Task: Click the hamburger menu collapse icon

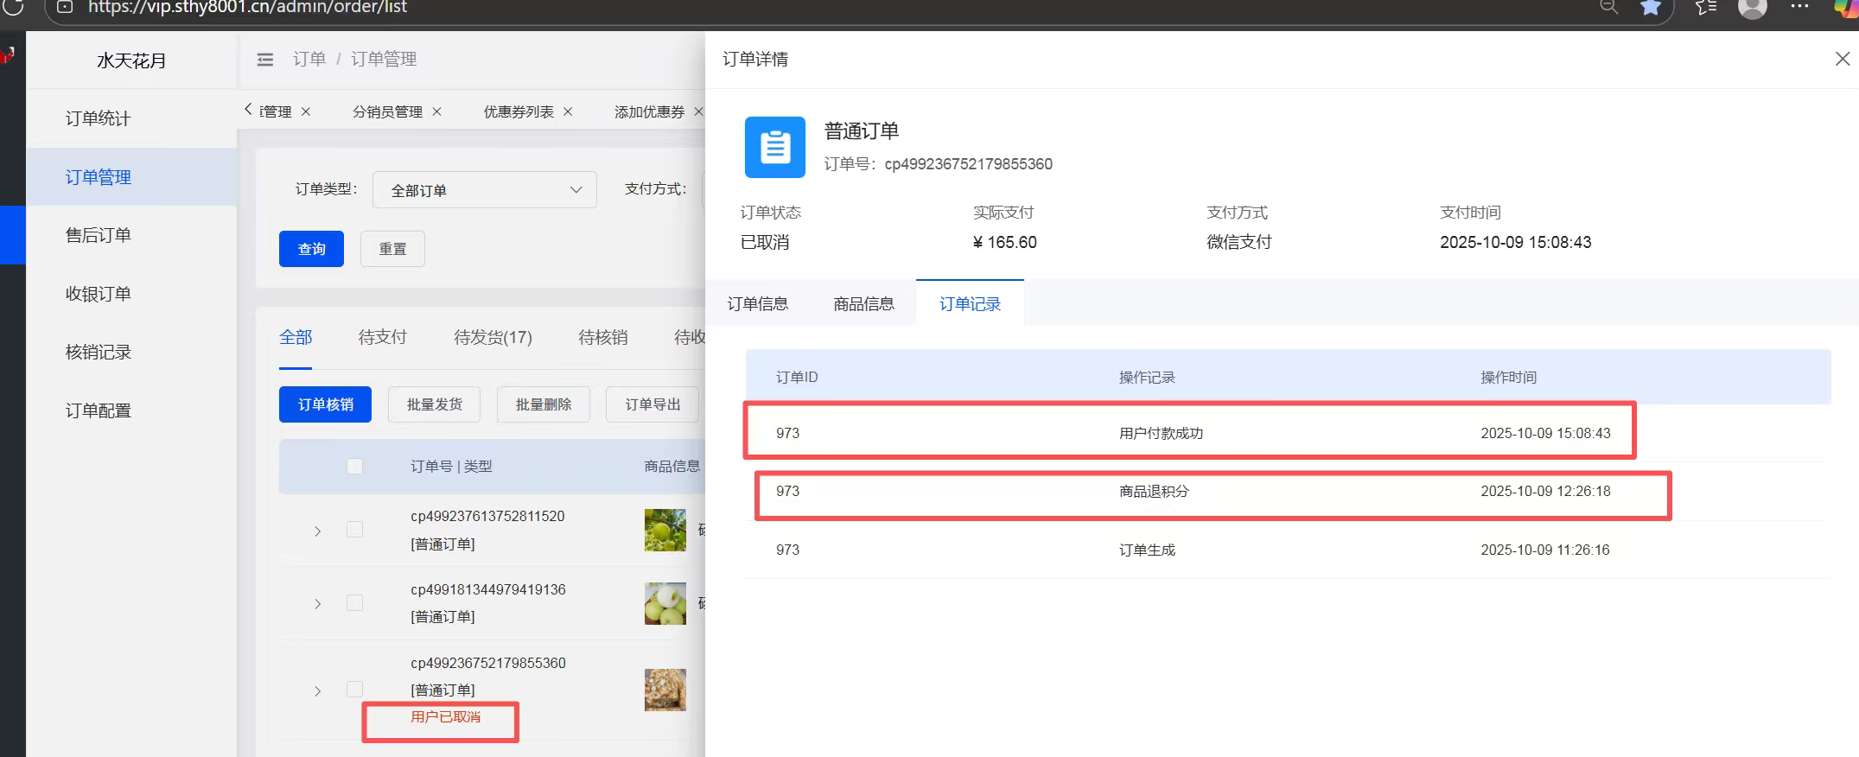Action: (265, 60)
